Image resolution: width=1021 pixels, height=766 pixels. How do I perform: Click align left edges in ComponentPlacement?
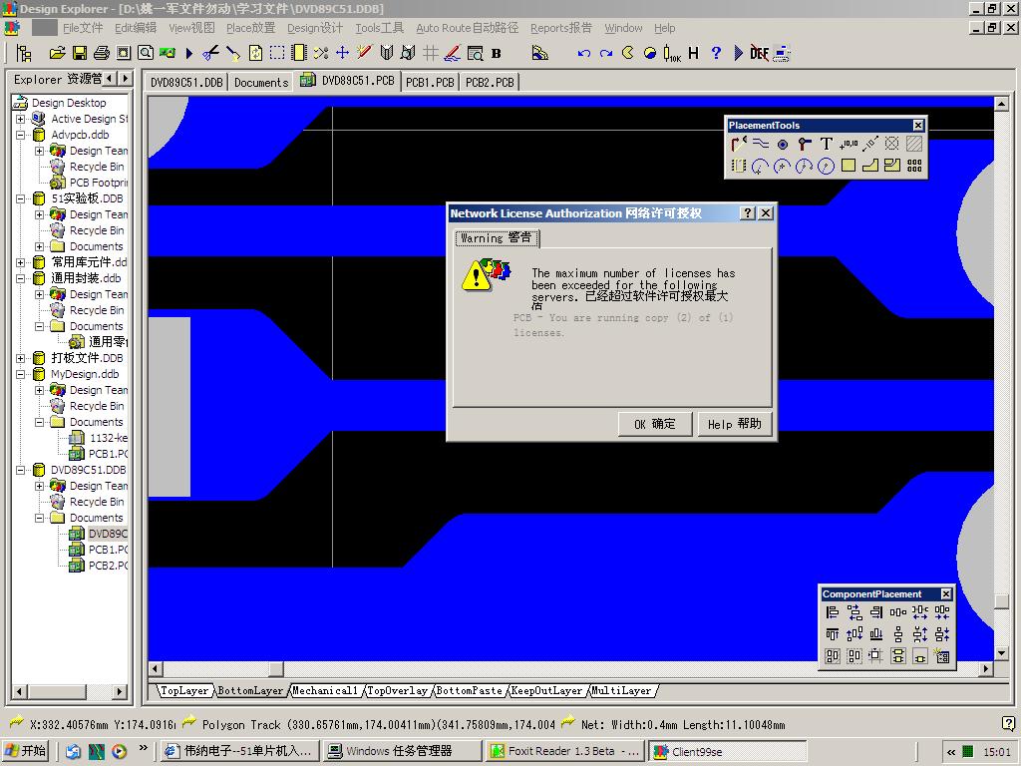pos(833,612)
